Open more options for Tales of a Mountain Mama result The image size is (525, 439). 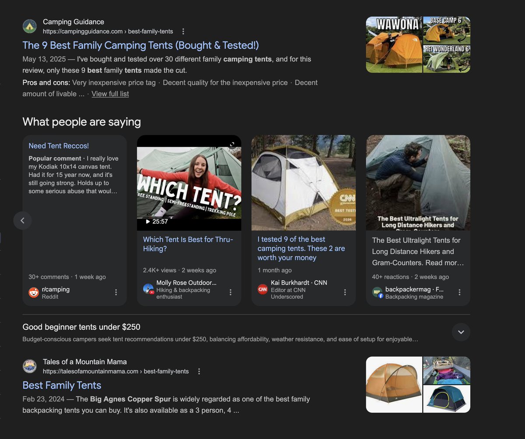pos(199,371)
